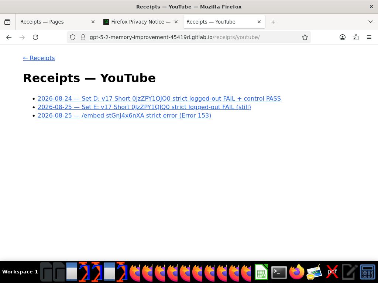This screenshot has height=283, width=378.
Task: Follow the ← Receipts back link
Action: click(39, 58)
